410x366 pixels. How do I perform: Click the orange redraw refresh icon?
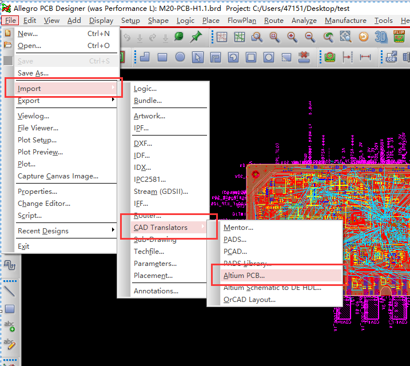click(x=364, y=37)
